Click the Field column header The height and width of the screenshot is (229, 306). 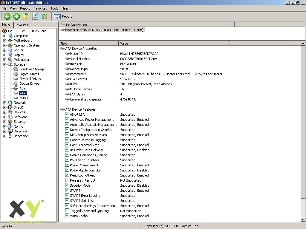88,44
